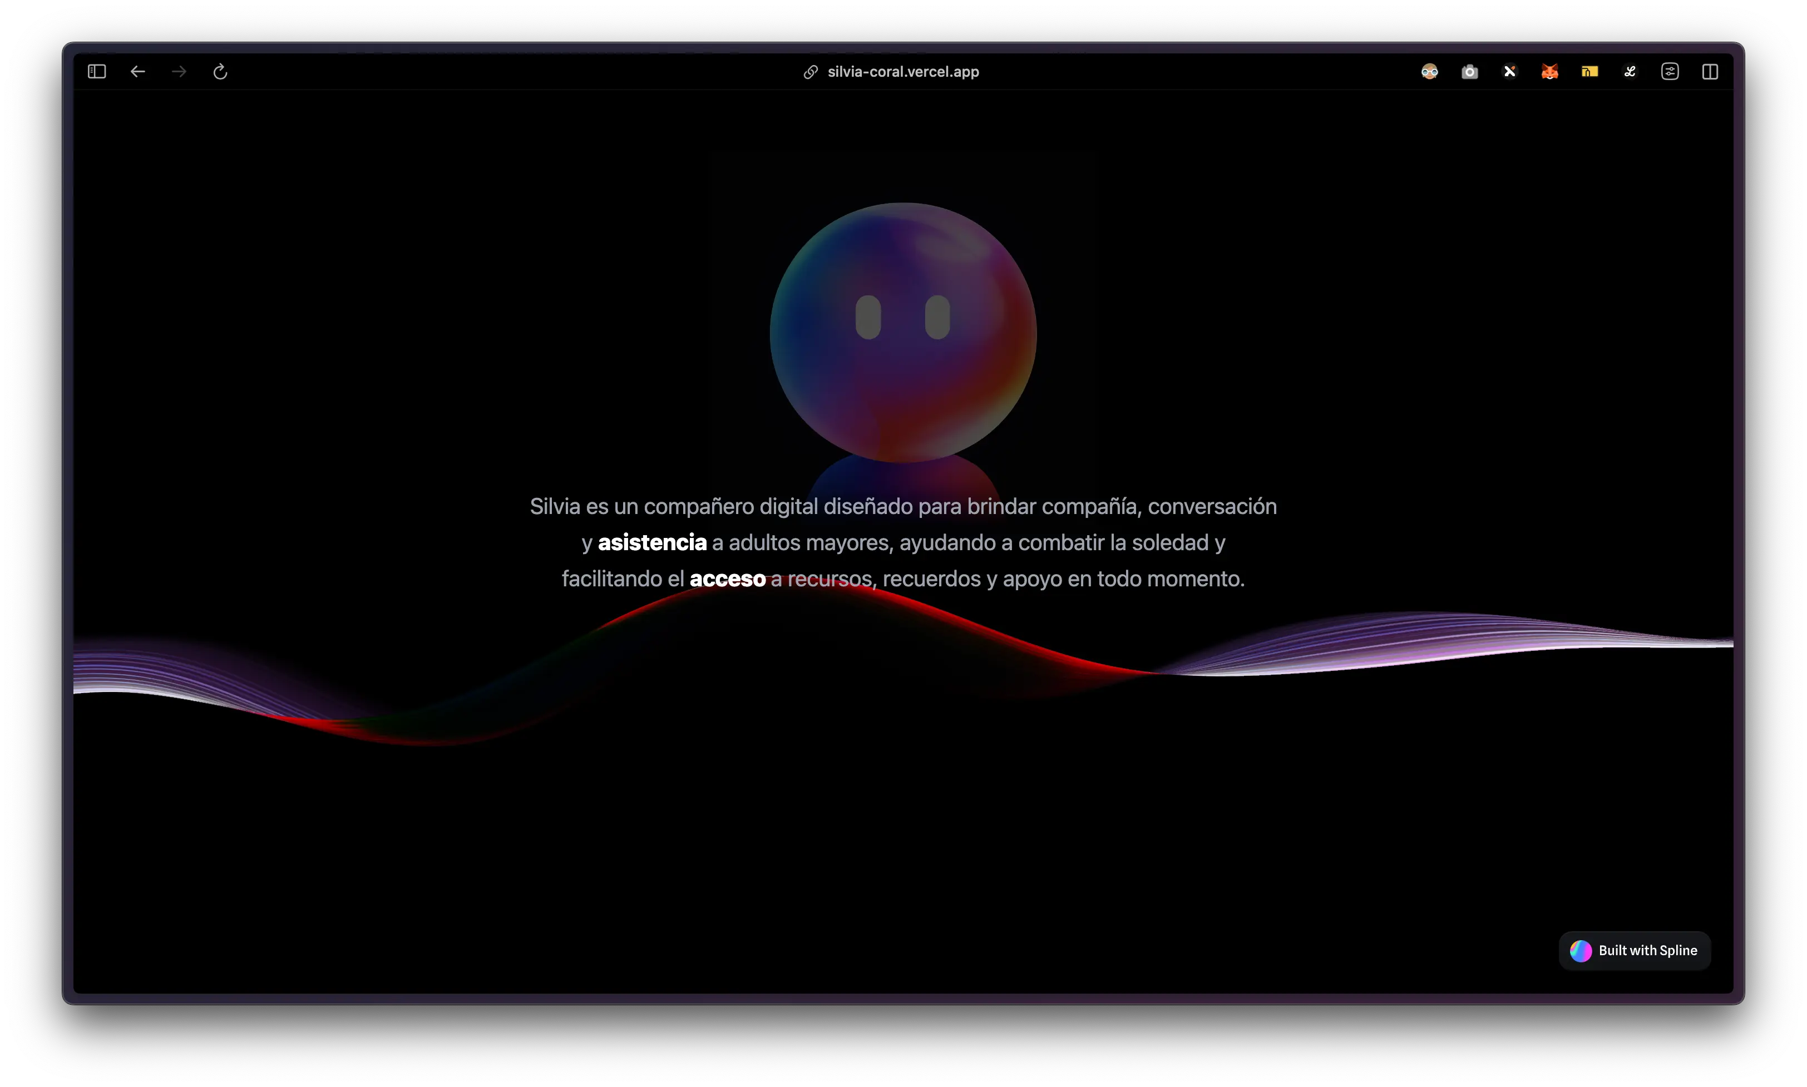Click the yellow rectangle extension icon
This screenshot has width=1807, height=1087.
1589,72
